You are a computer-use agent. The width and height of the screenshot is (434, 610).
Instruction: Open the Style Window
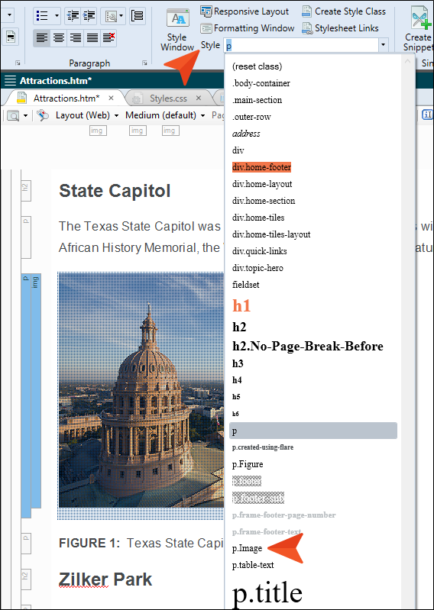(x=177, y=30)
